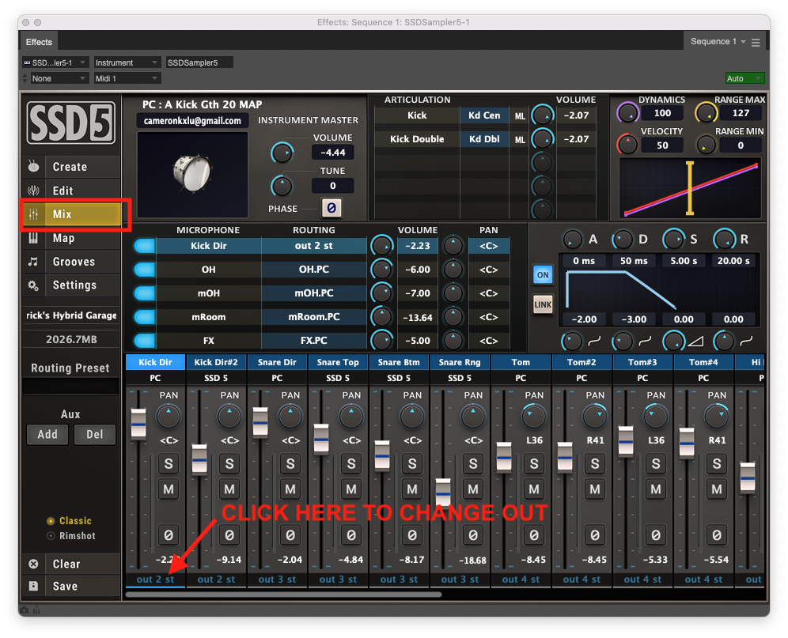788x638 pixels.
Task: Open the hamburger menu beside Sequence 1
Action: [x=756, y=41]
